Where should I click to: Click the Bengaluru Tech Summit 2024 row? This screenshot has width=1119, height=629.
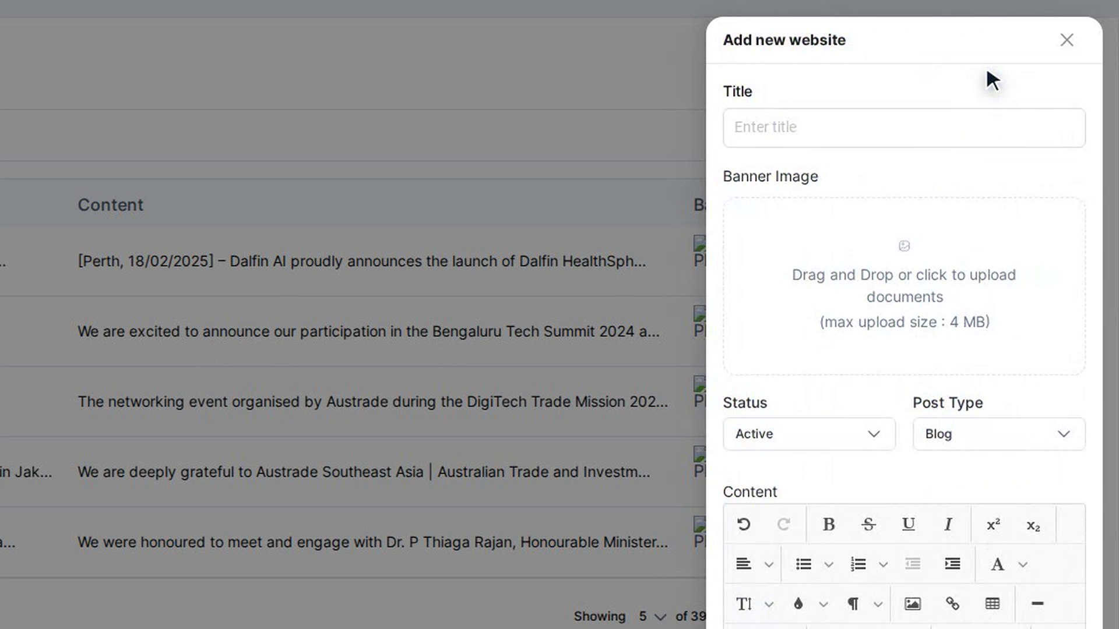(369, 331)
